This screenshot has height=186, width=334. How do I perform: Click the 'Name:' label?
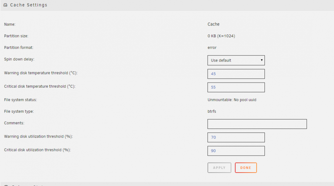pyautogui.click(x=10, y=24)
